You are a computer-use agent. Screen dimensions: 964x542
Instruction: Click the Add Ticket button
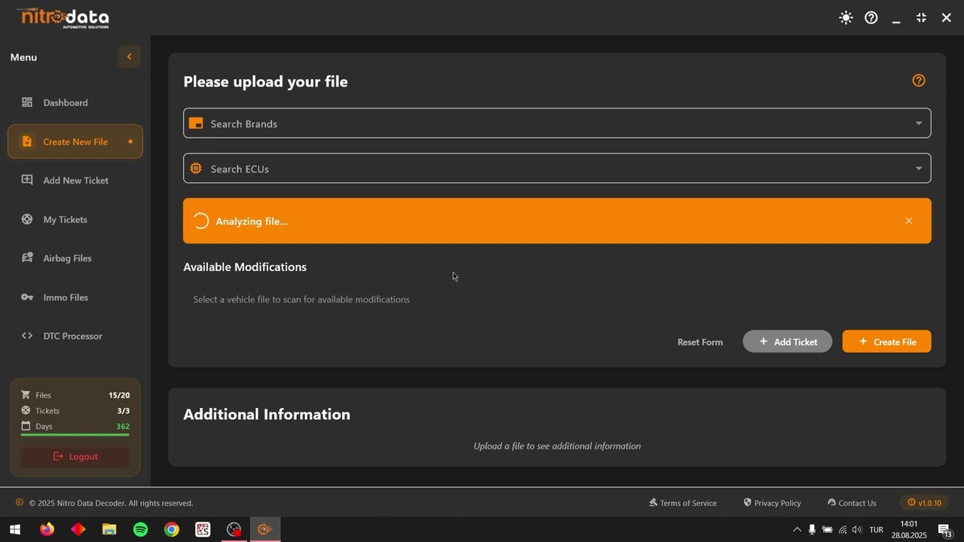pos(787,342)
